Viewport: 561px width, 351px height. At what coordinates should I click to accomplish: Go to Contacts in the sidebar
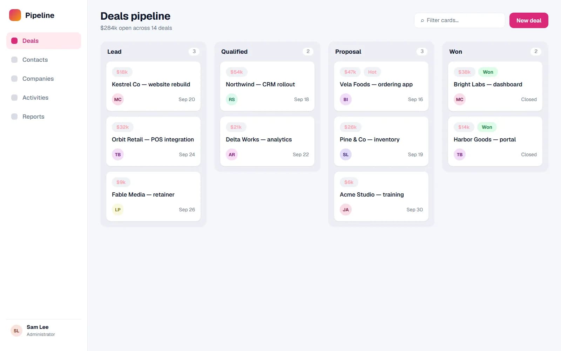point(43,60)
